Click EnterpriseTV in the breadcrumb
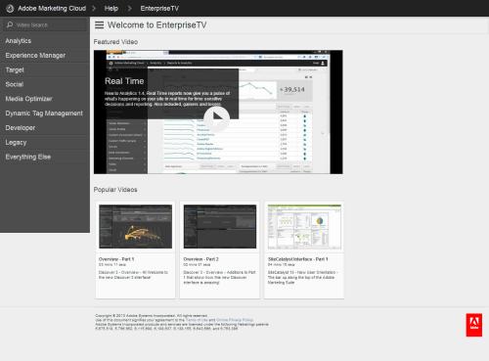Image resolution: width=489 pixels, height=361 pixels. coord(159,9)
